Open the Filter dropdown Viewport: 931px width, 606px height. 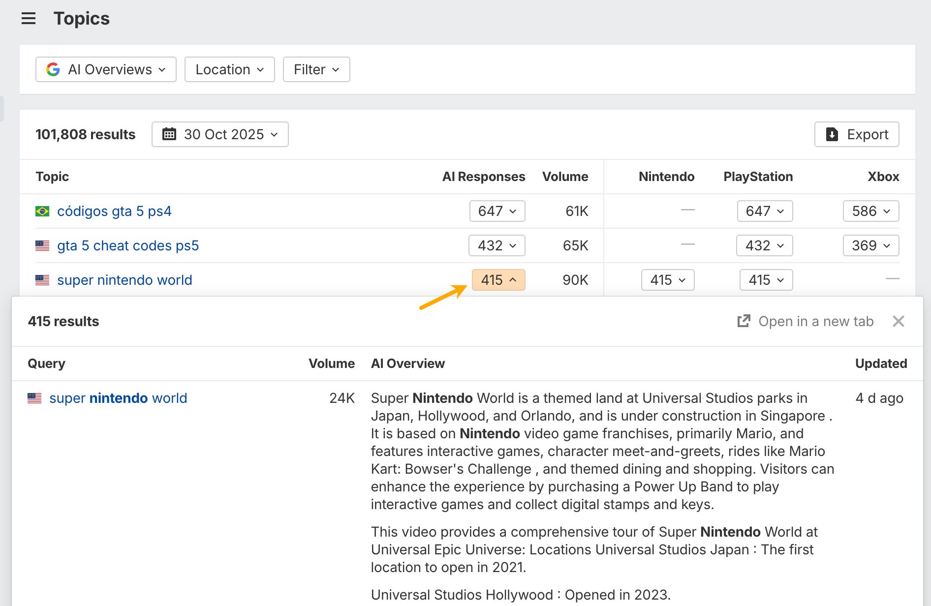[x=316, y=69]
